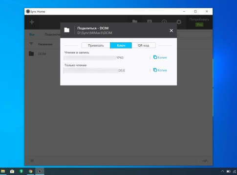Click the plus add folder icon
The height and width of the screenshot is (175, 237).
tap(32, 22)
